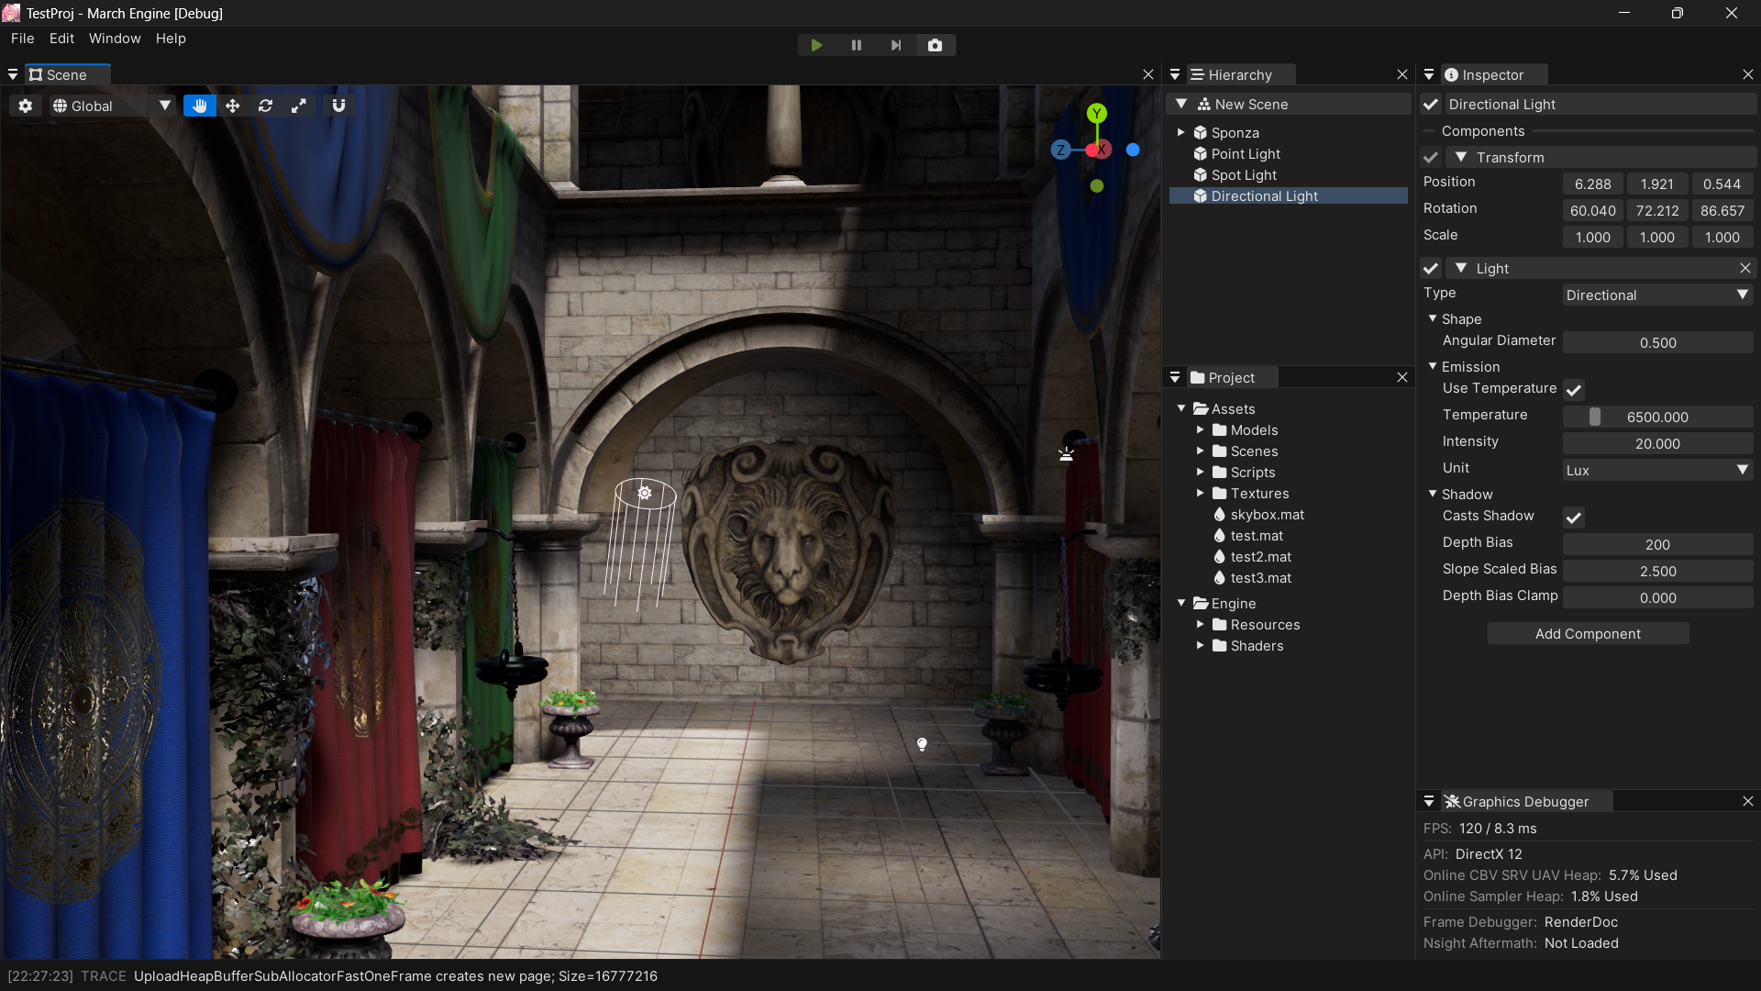Collapse the Assets folder

pos(1181,408)
